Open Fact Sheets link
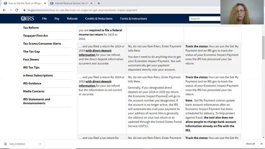The image size is (265, 149). [x=31, y=60]
